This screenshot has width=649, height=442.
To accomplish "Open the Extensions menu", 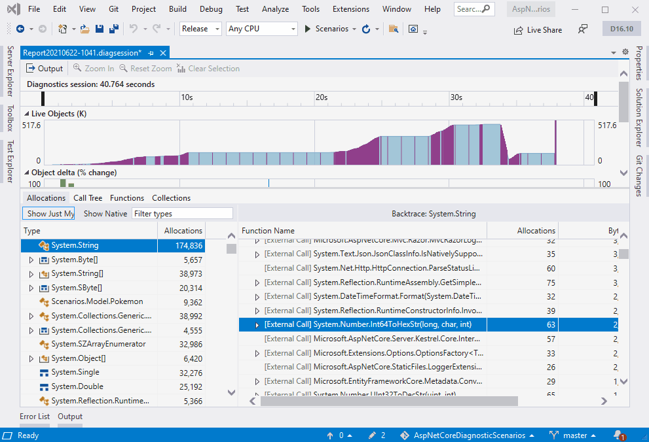I will [x=350, y=9].
